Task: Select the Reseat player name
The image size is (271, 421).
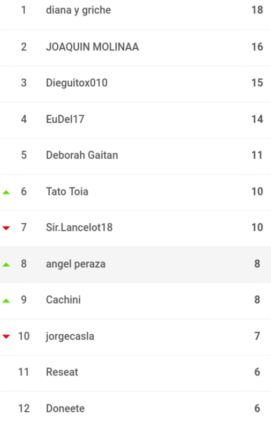Action: 62,372
